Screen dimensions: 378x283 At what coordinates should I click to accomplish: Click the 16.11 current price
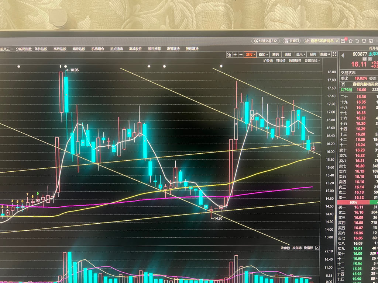click(x=359, y=64)
